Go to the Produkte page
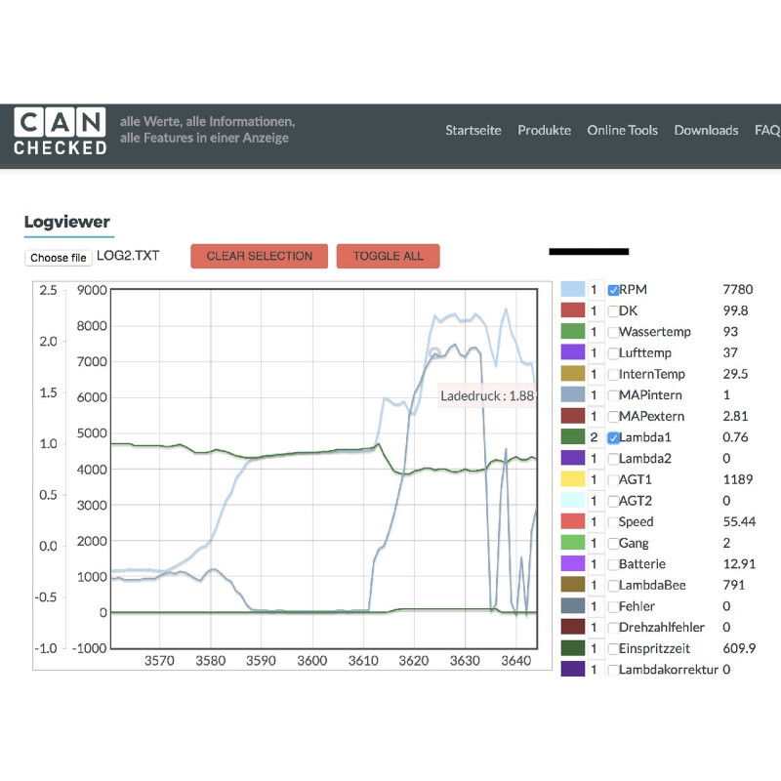 [x=544, y=130]
